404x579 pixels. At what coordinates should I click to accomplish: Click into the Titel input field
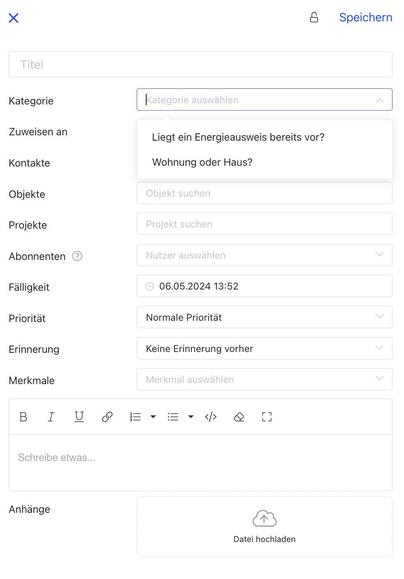point(200,65)
